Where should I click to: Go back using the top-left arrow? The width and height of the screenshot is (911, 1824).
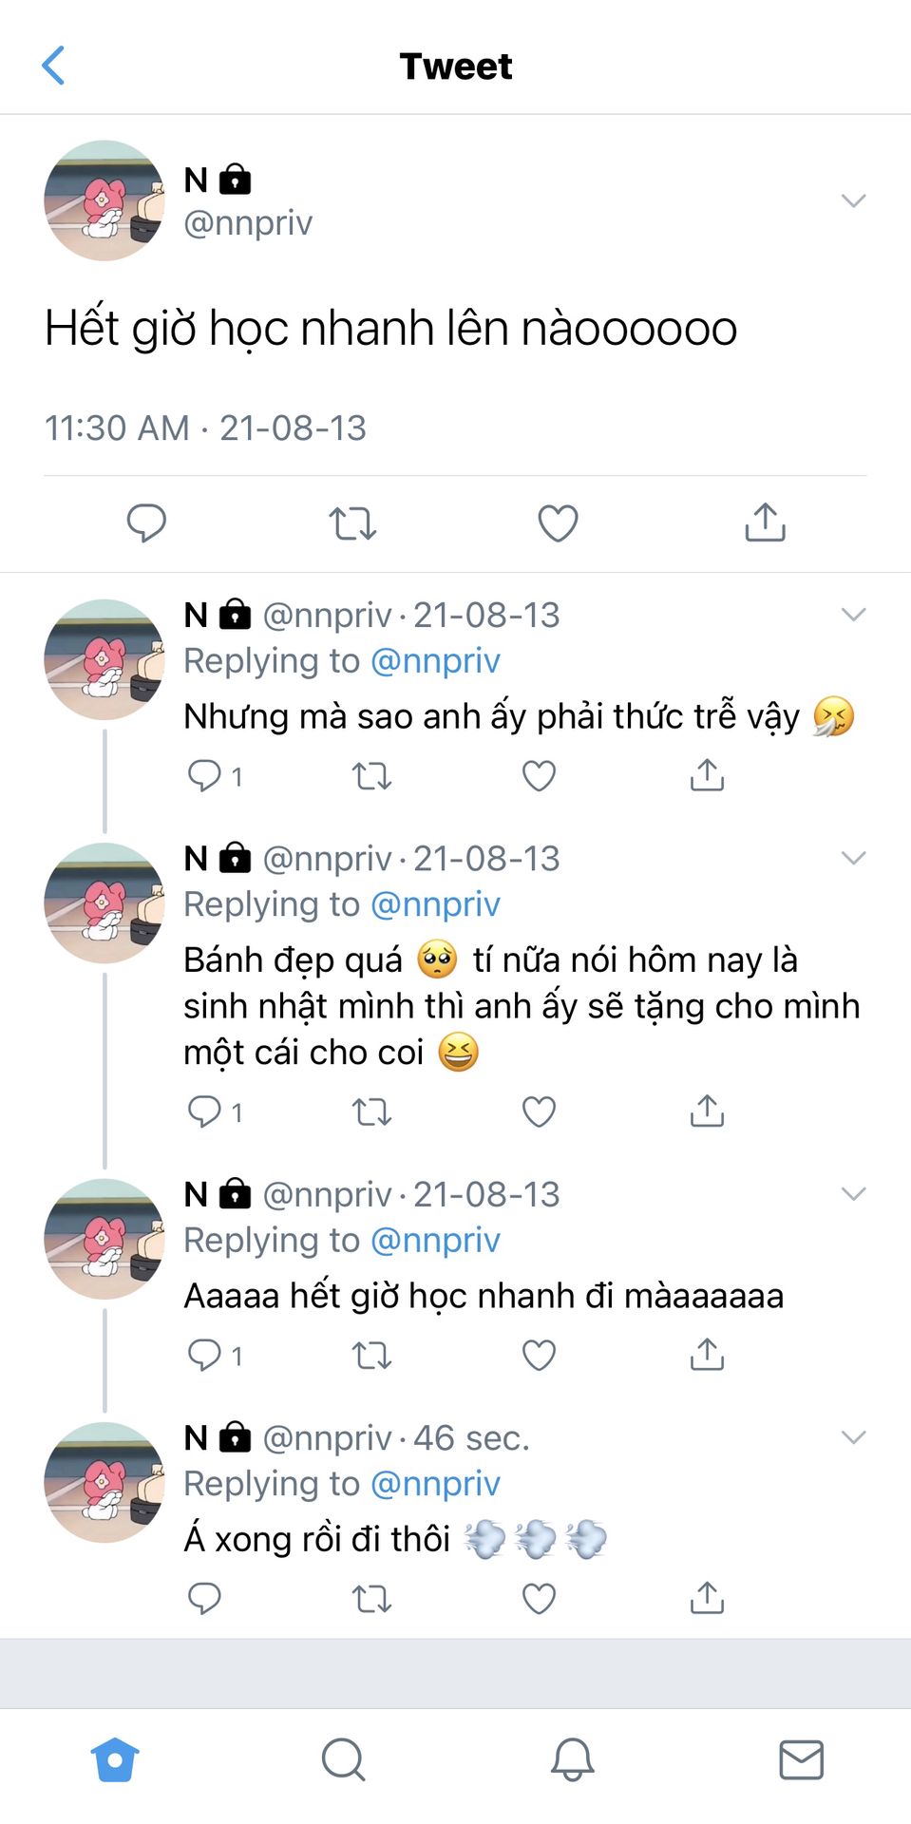[54, 66]
